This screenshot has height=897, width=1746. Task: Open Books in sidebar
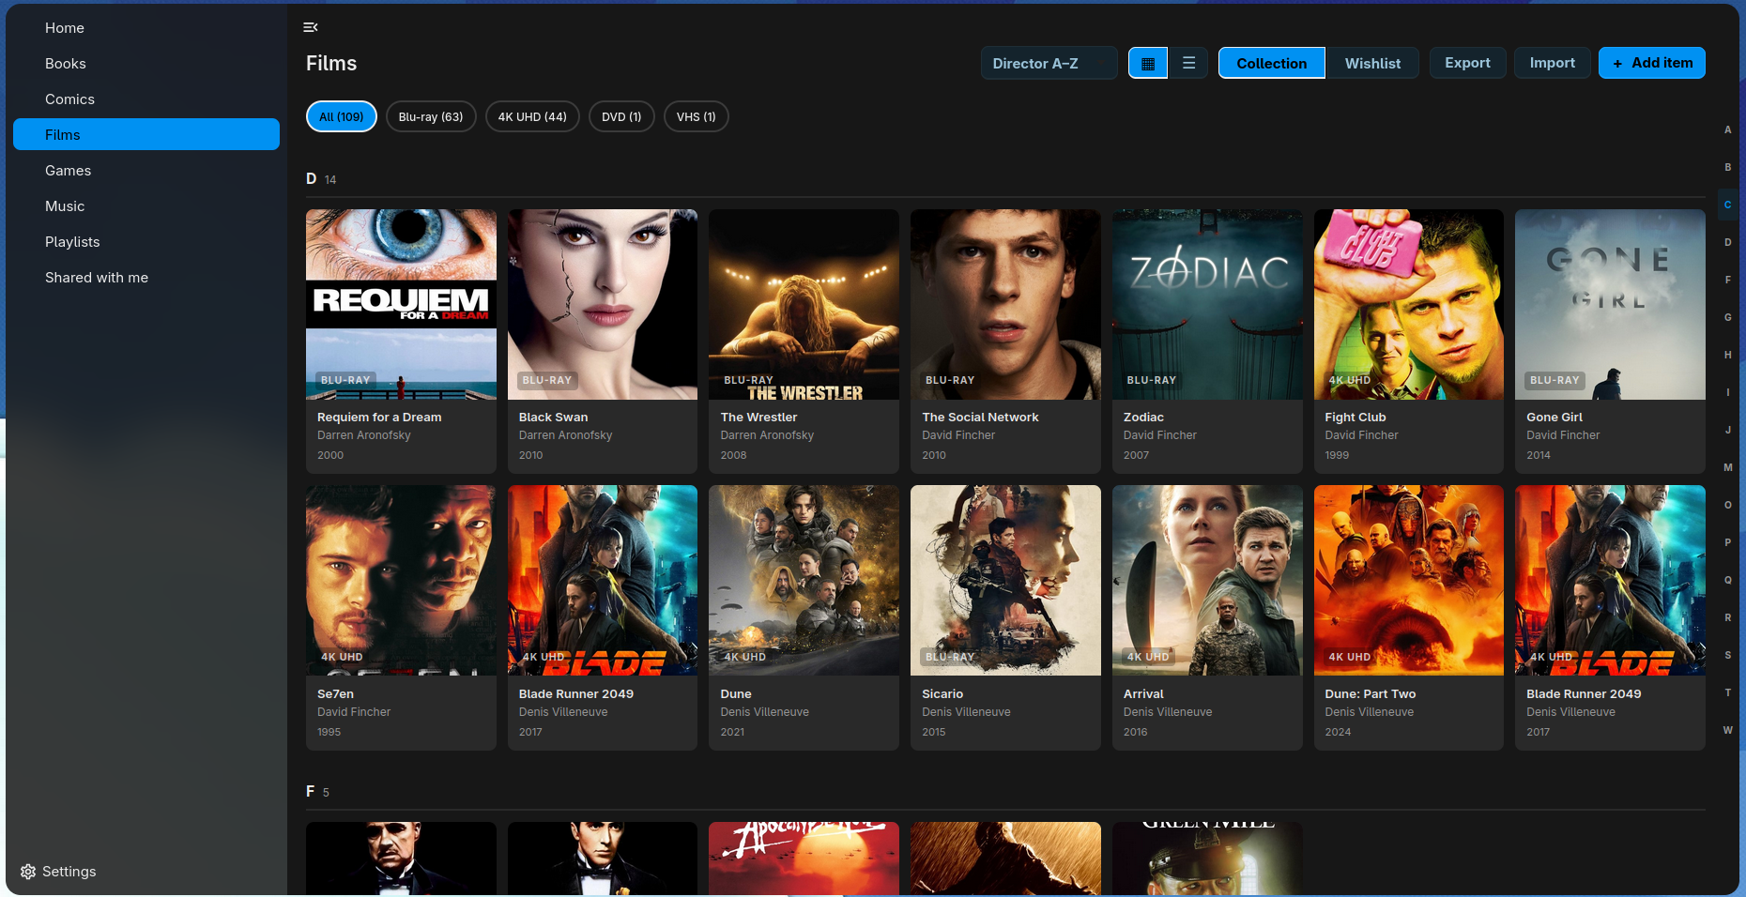coord(146,64)
